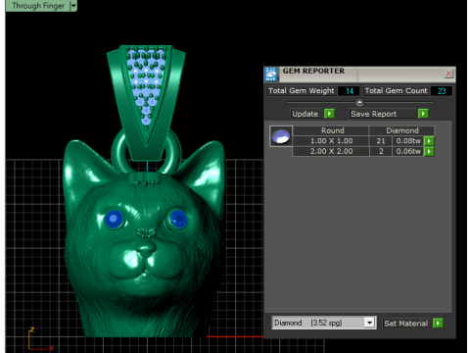Click the quantity cell showing 2

[381, 151]
